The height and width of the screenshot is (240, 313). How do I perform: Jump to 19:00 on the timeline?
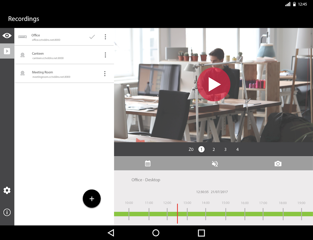pyautogui.click(x=301, y=203)
